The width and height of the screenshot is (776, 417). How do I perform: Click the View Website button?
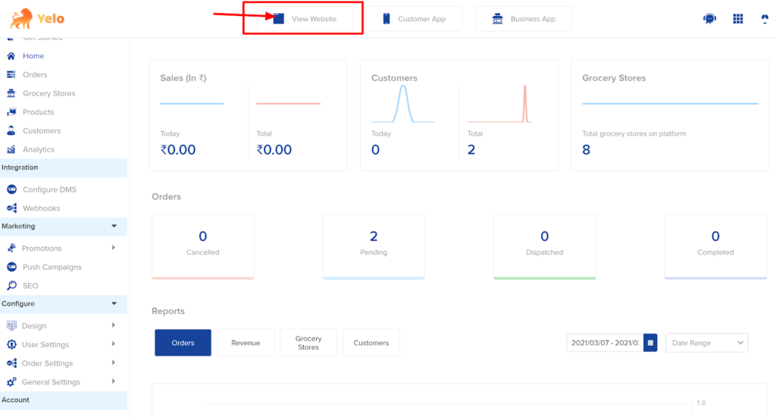pos(305,19)
